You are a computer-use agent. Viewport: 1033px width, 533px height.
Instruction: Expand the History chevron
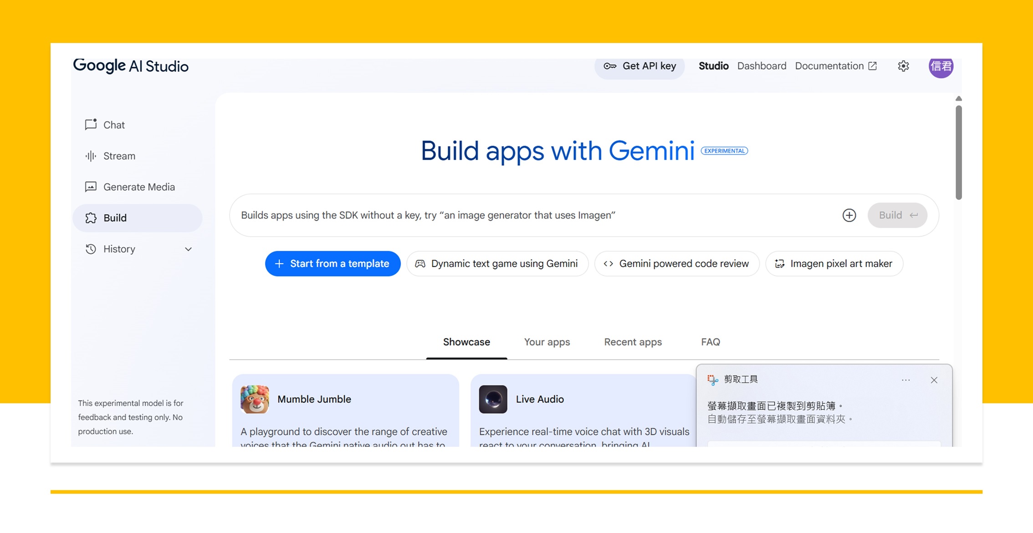tap(188, 249)
